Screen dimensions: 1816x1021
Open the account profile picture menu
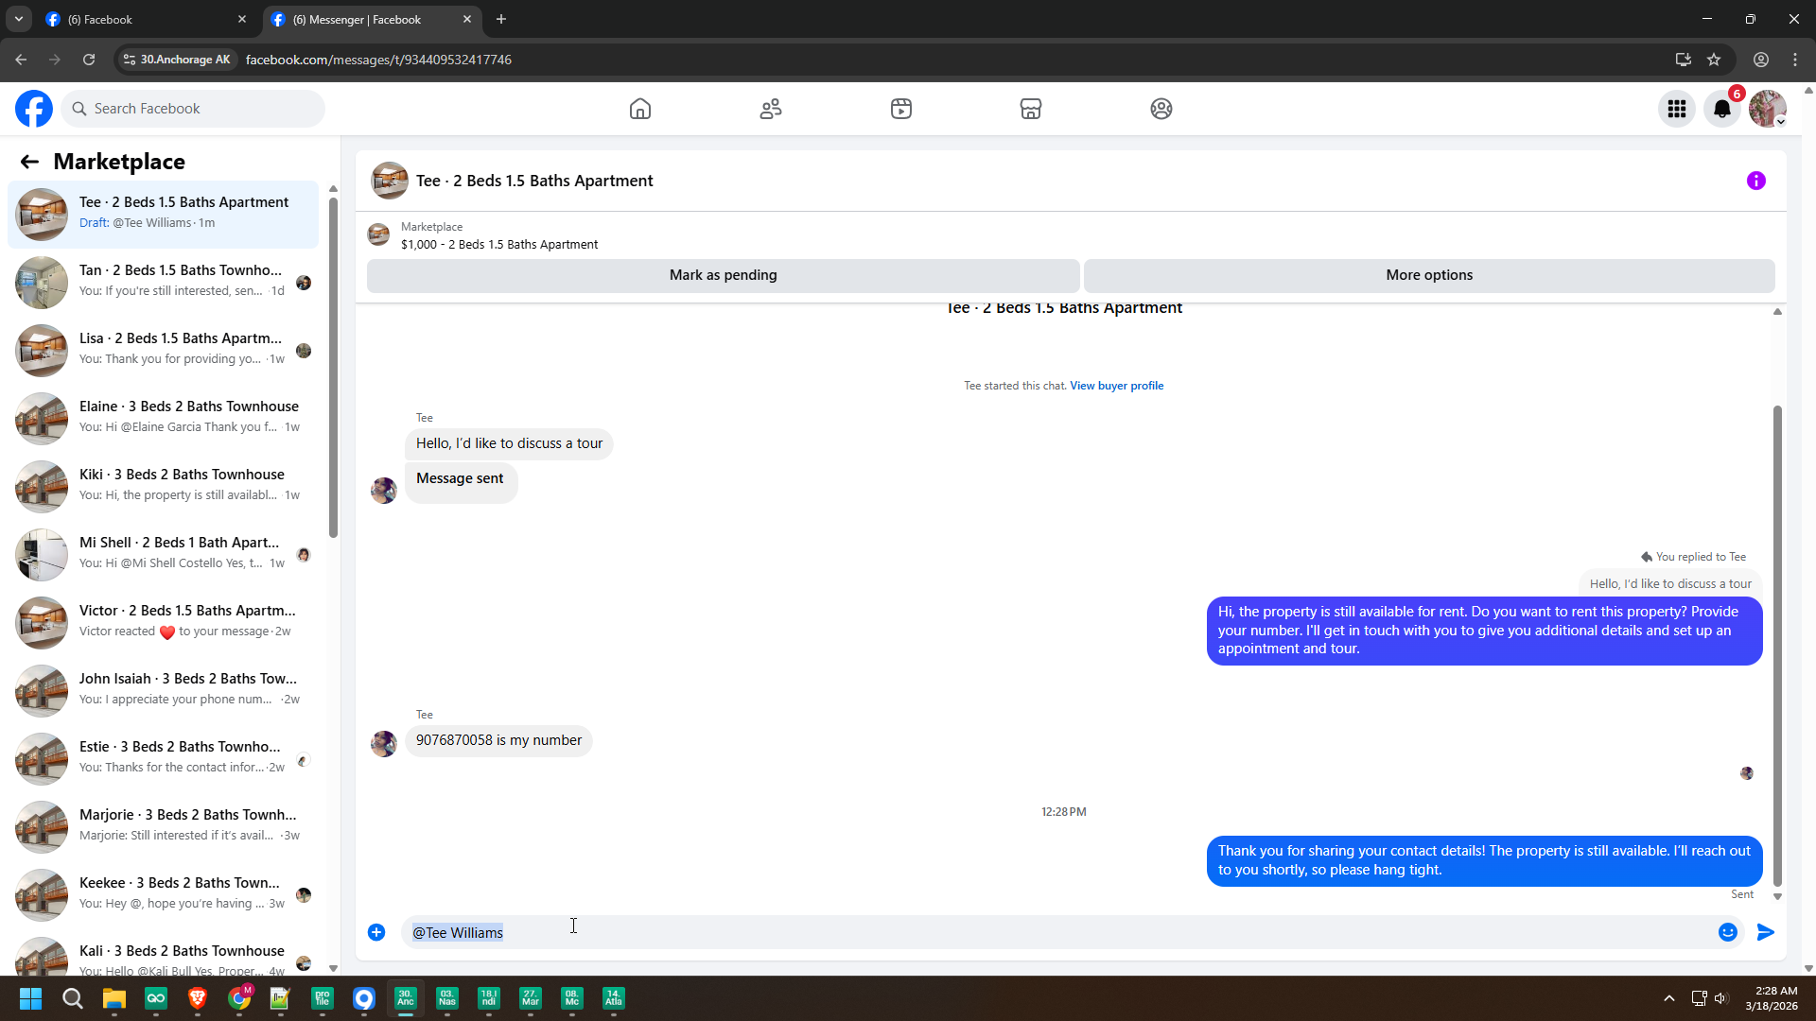pos(1768,109)
